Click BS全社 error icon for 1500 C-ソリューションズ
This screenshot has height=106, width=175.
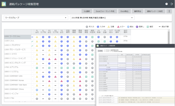49,59
